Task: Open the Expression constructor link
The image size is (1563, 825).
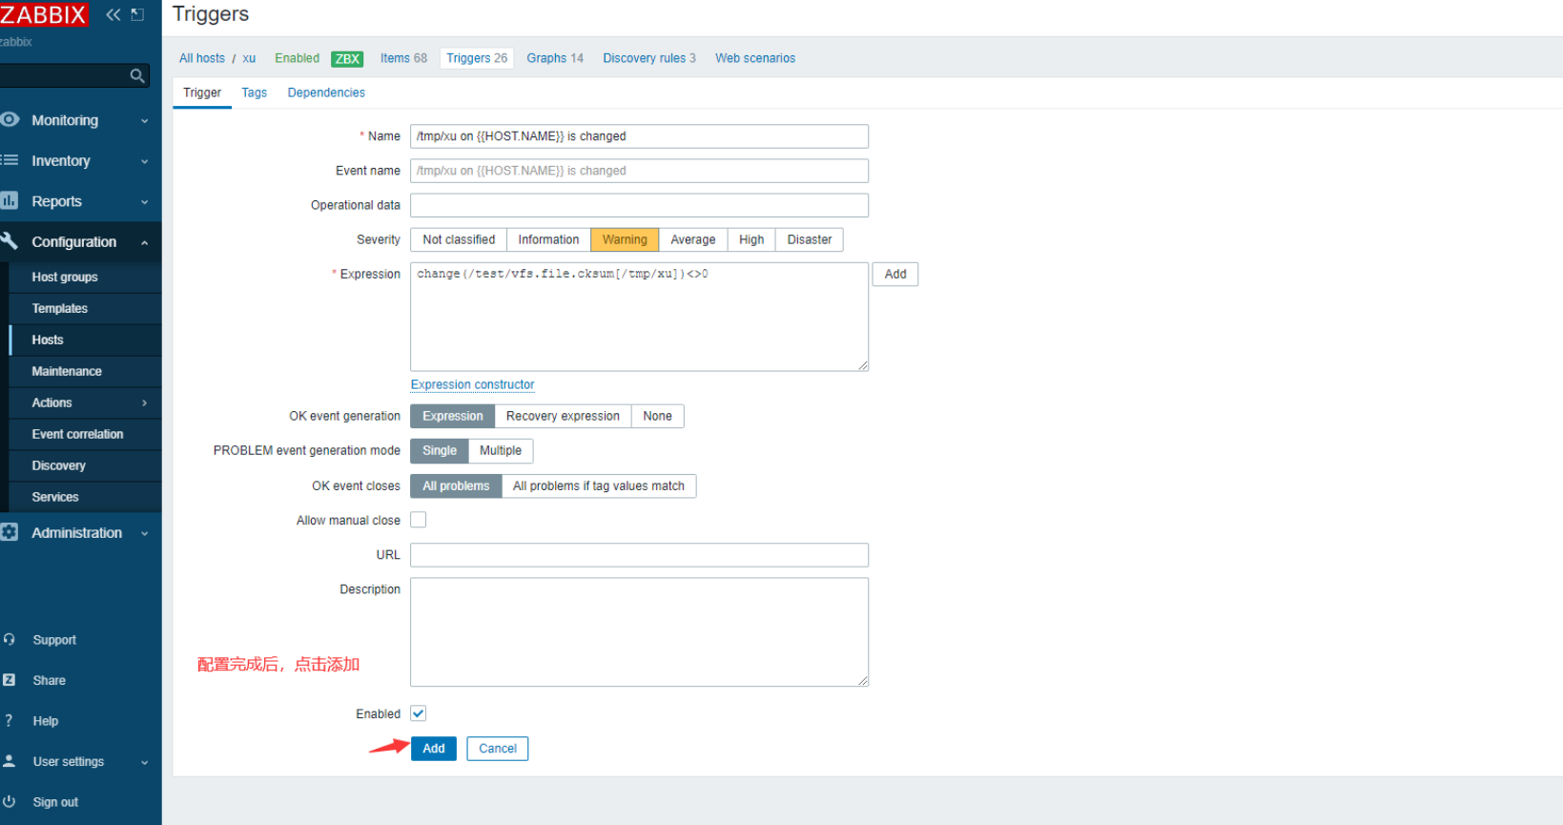Action: (x=473, y=384)
